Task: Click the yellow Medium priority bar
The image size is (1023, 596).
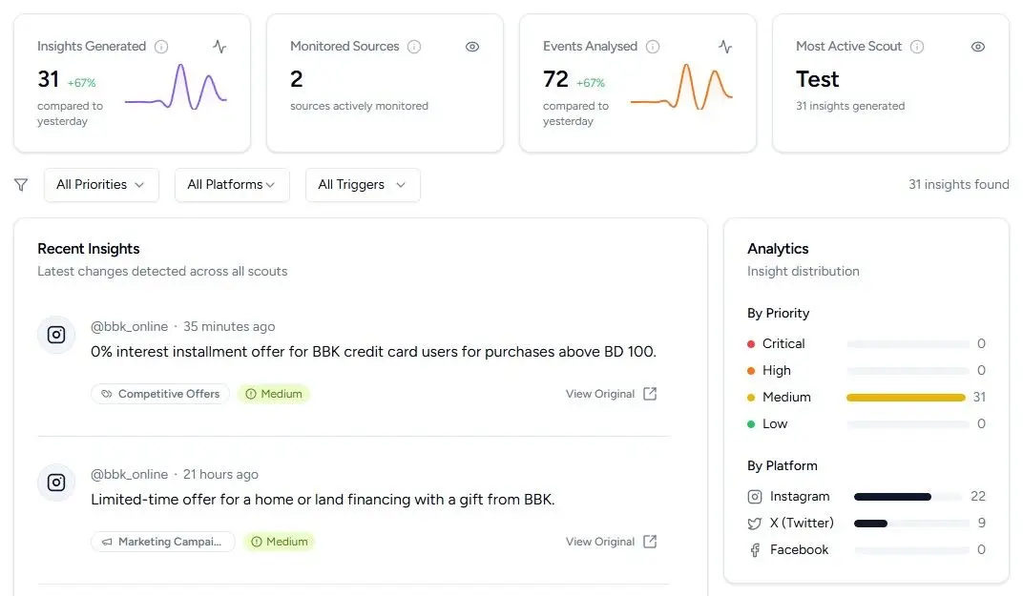Action: (905, 398)
